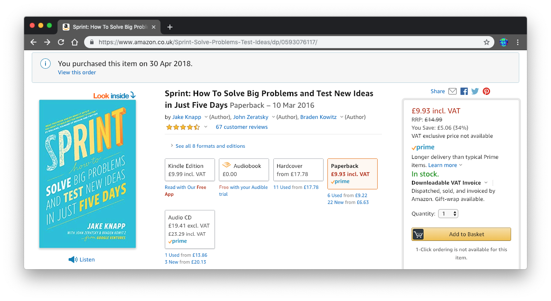Screen dimensions: 551x301
Task: Select the Paperback format
Action: tap(352, 174)
